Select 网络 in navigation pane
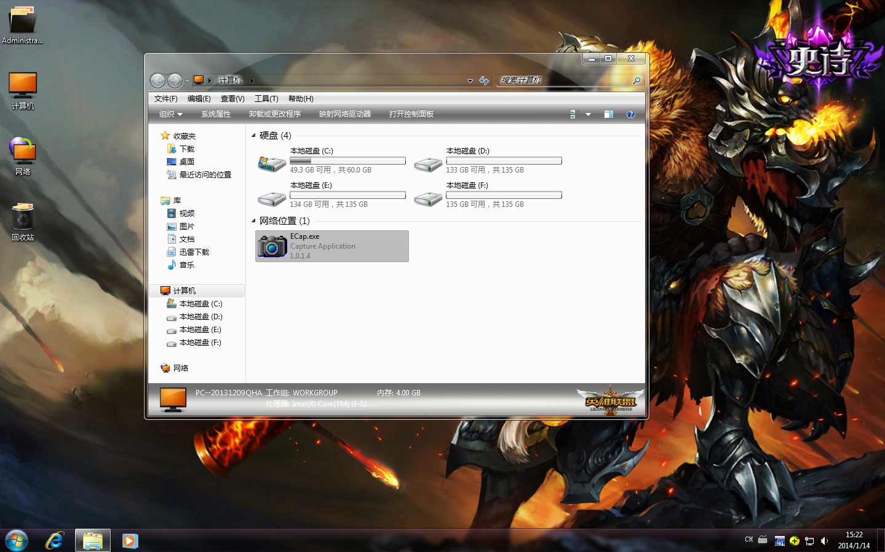 [175, 368]
